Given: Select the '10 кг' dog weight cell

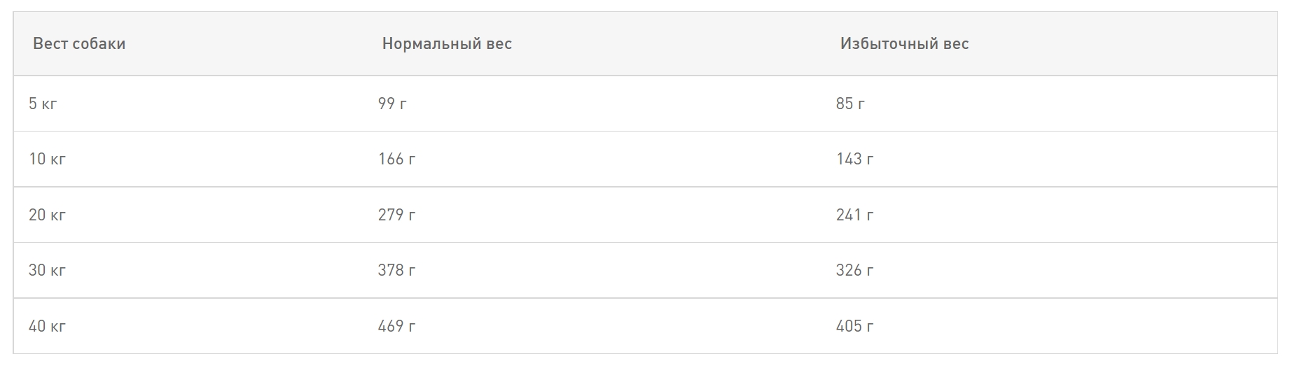Looking at the screenshot, I should [47, 160].
